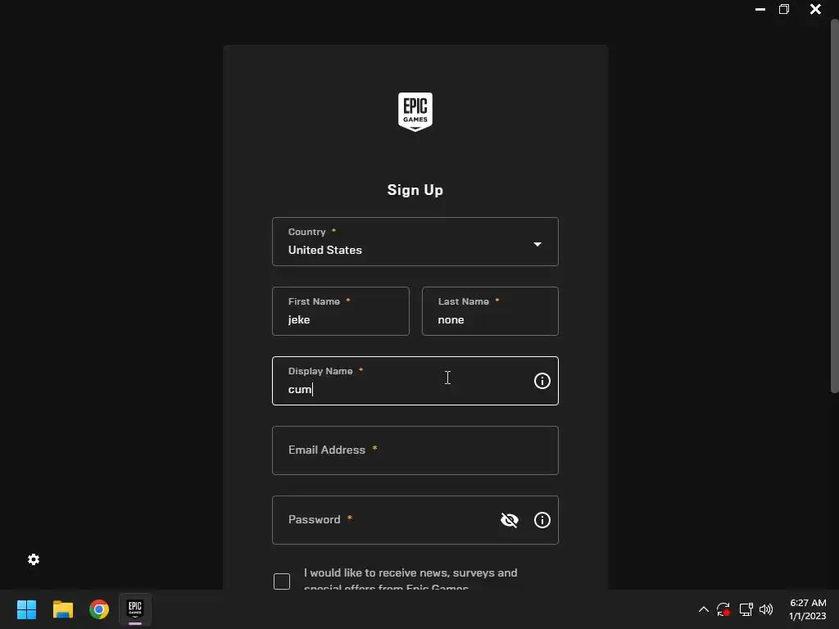Toggle password visibility eye icon

[510, 520]
